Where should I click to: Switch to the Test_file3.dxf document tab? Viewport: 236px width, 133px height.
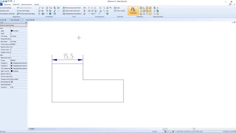tap(30, 20)
